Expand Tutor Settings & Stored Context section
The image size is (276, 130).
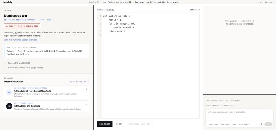221,105
